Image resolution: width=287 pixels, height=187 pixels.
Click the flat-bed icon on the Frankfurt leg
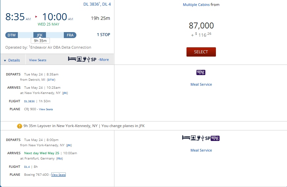186,138
